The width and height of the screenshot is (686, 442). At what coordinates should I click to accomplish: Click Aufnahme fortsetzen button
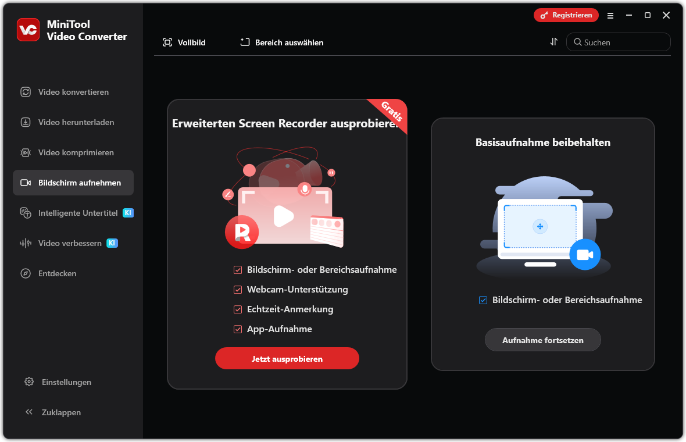click(x=542, y=340)
